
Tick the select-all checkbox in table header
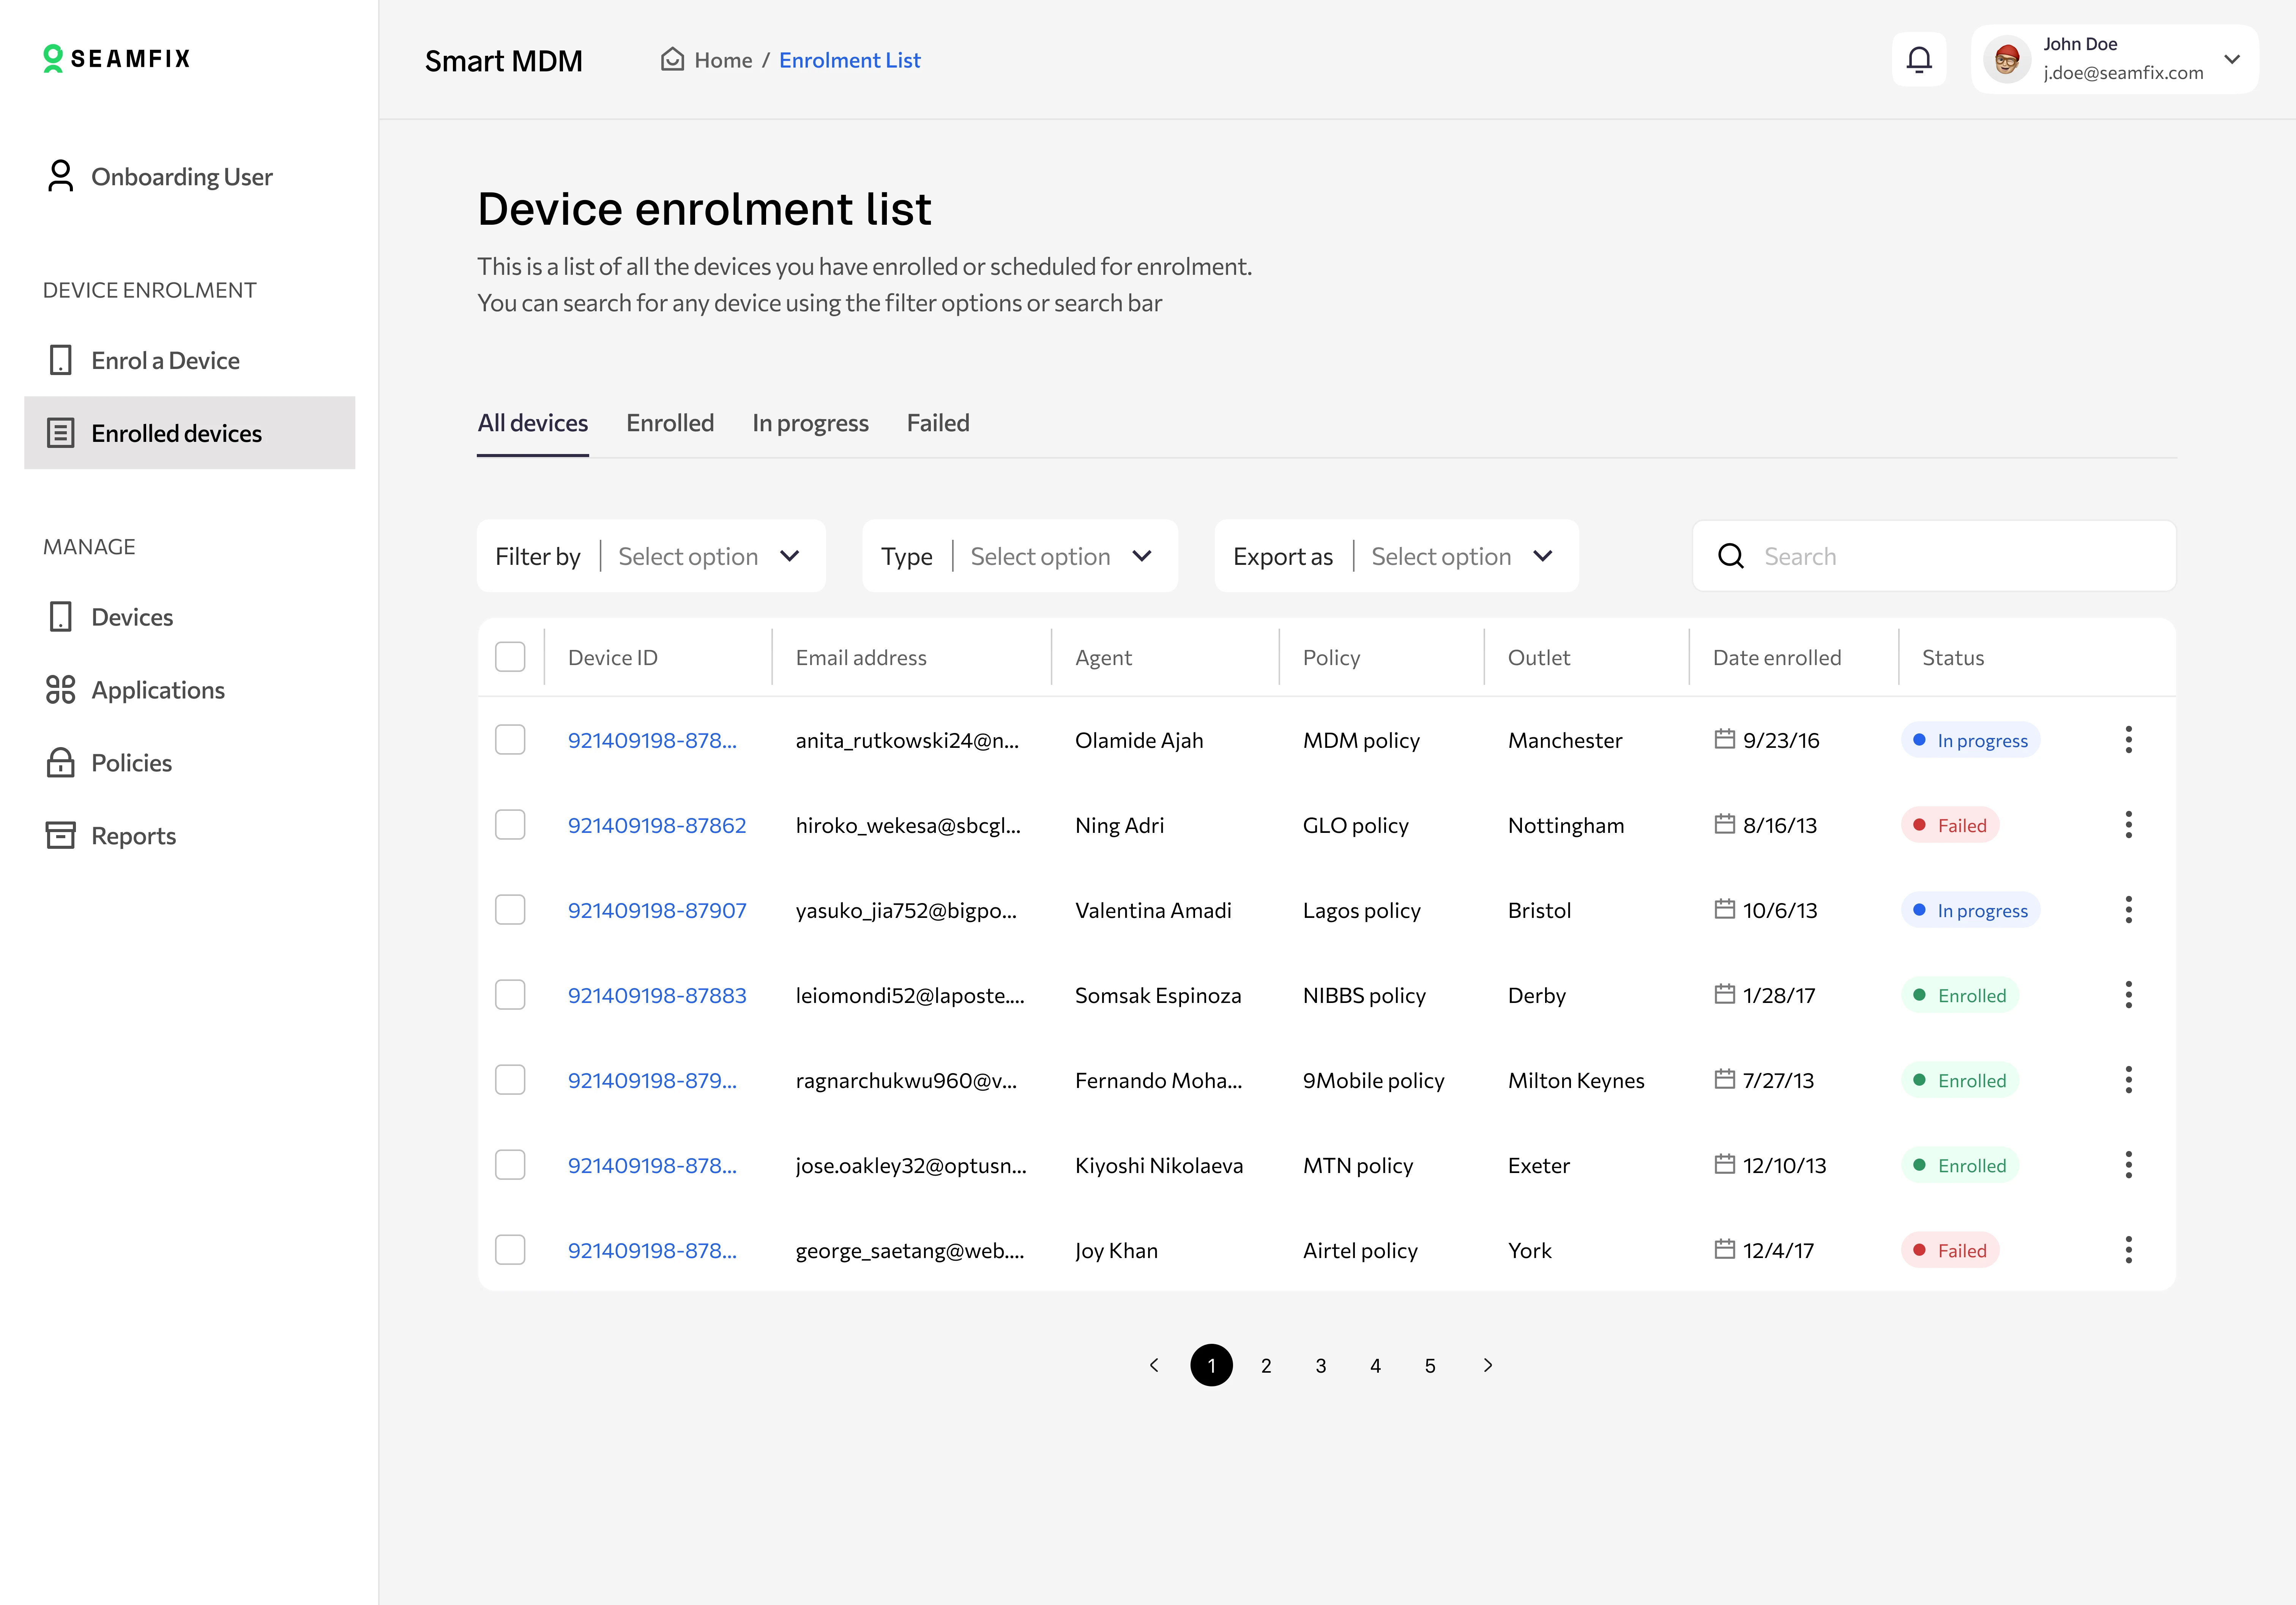510,657
